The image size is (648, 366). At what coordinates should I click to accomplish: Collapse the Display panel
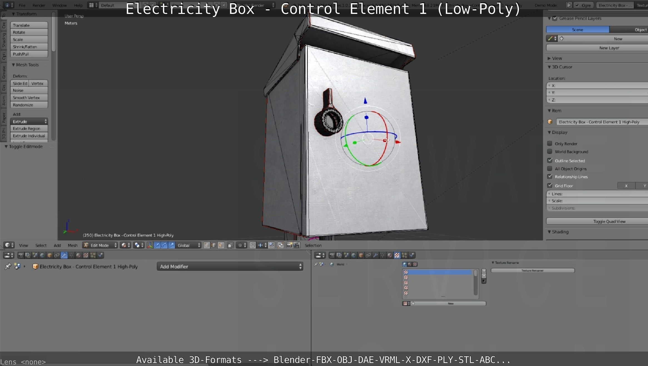coord(549,132)
